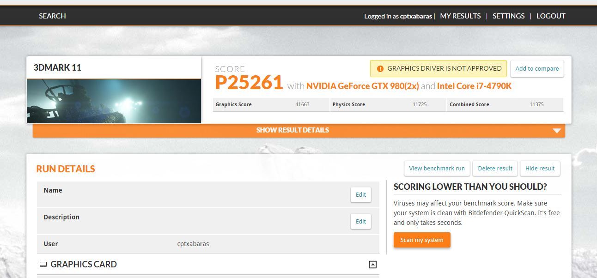Go to MY RESULTS
This screenshot has width=597, height=278.
460,16
